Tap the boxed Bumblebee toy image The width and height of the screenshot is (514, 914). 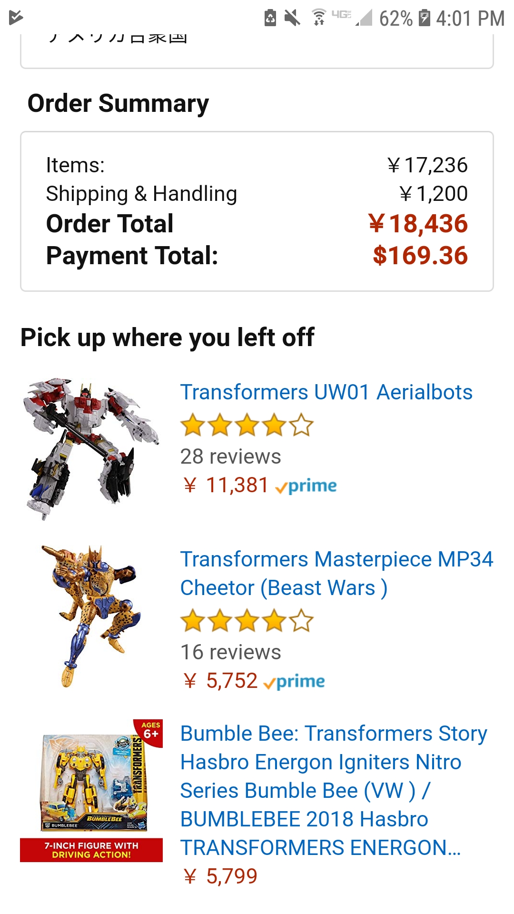coord(91,790)
